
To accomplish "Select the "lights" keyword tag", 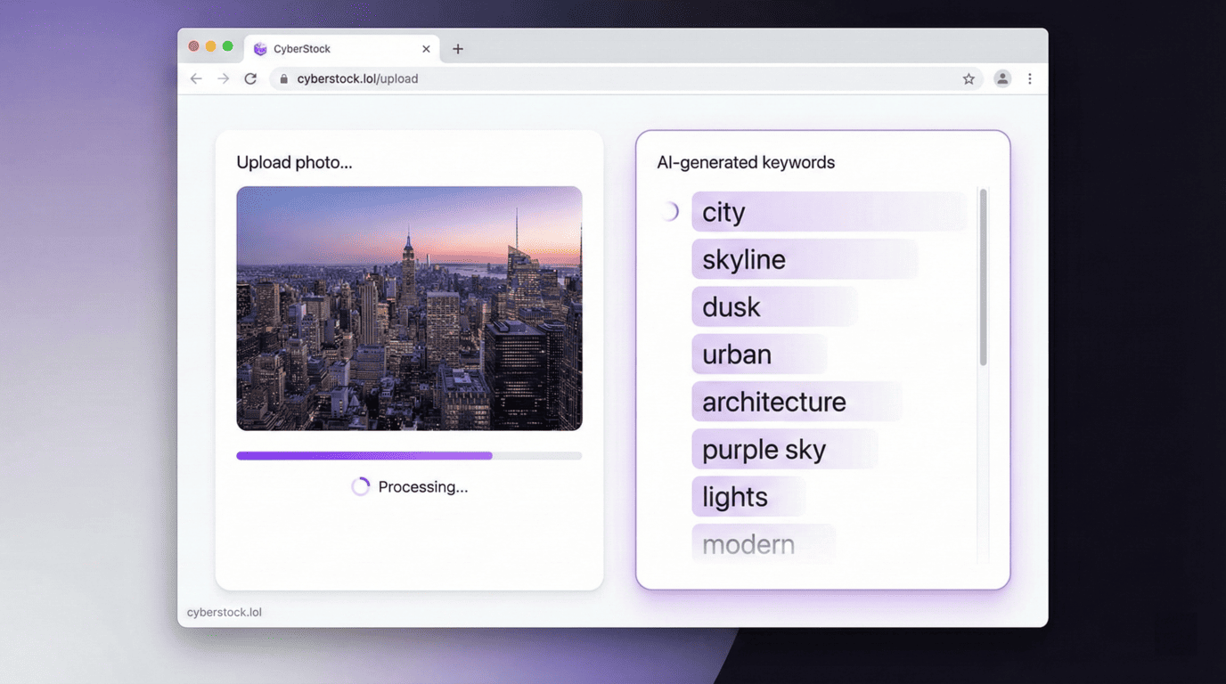I will point(748,496).
